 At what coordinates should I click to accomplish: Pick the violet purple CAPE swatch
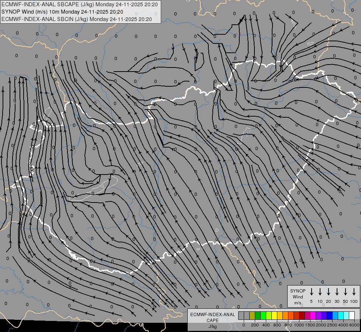point(319,315)
